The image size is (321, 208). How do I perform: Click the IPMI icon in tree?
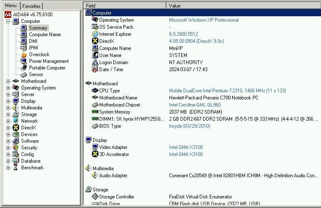click(x=24, y=48)
